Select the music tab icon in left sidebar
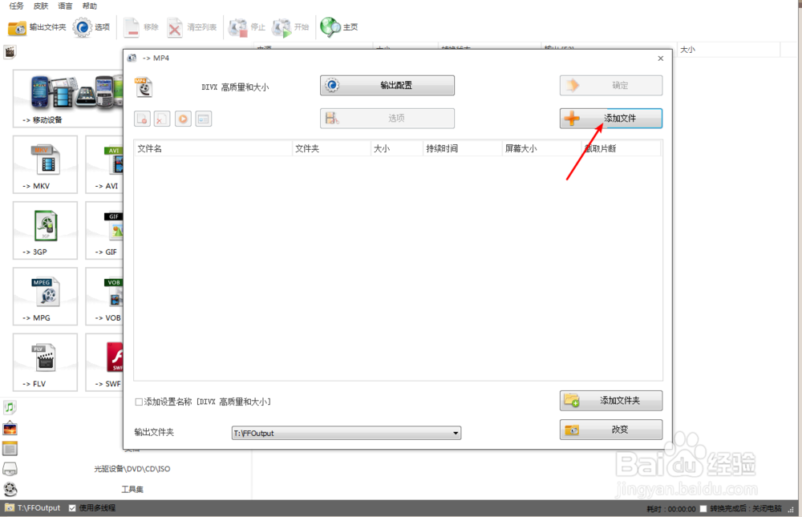This screenshot has width=802, height=517. tap(10, 407)
